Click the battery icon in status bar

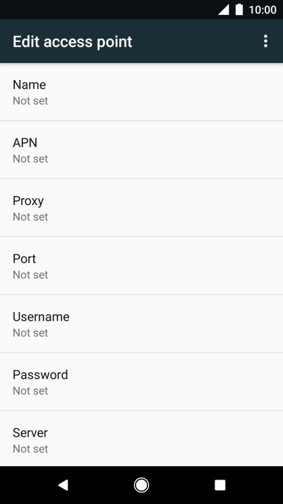click(239, 9)
